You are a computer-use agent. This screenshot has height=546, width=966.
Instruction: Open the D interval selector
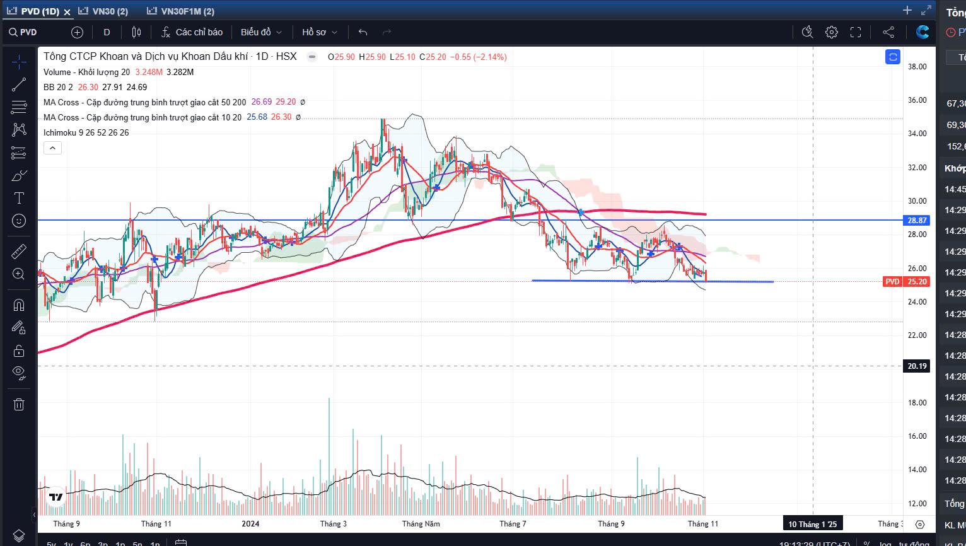click(x=107, y=32)
